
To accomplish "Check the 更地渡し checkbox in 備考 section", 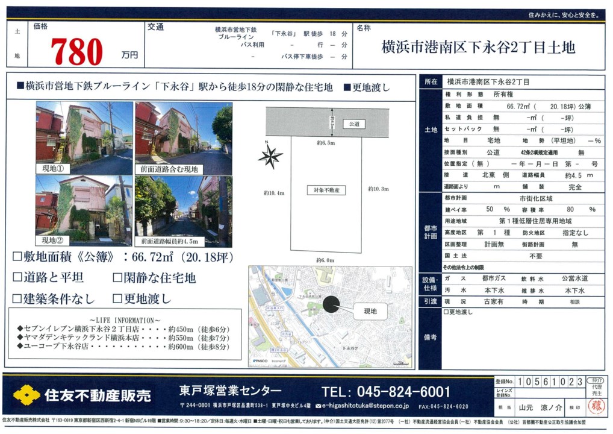I will [x=446, y=312].
